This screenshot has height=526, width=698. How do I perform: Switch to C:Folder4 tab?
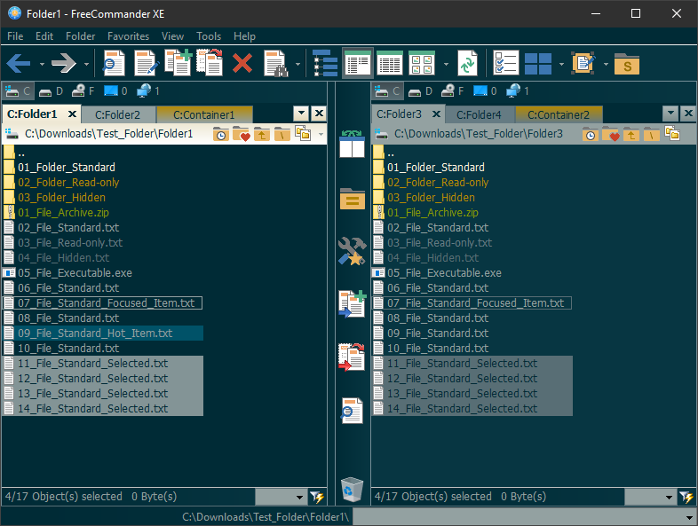click(x=479, y=114)
